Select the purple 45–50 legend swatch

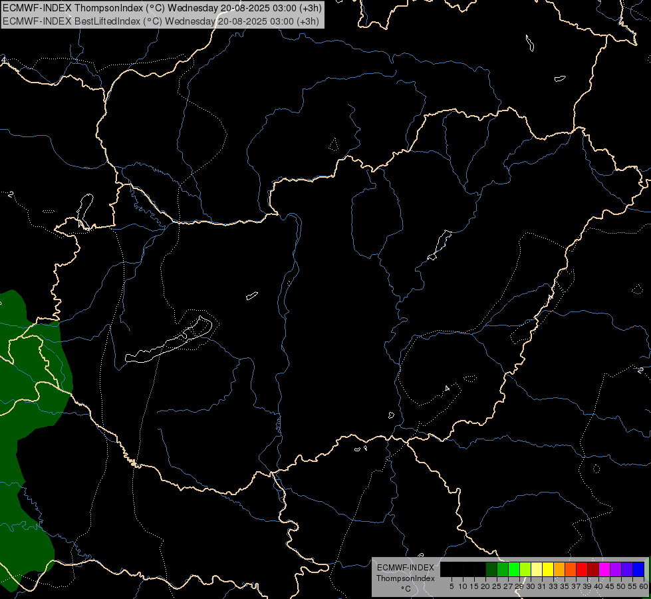(x=616, y=569)
